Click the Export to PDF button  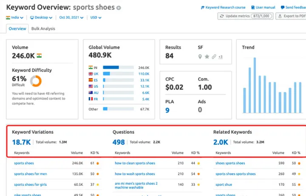point(291,16)
